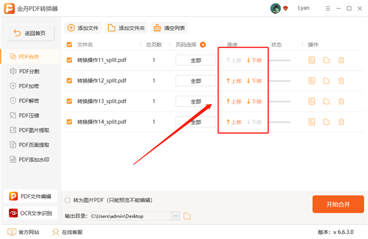Enable 转为图片PDF checkbox
Viewport: 368px width, 239px height.
pyautogui.click(x=67, y=200)
